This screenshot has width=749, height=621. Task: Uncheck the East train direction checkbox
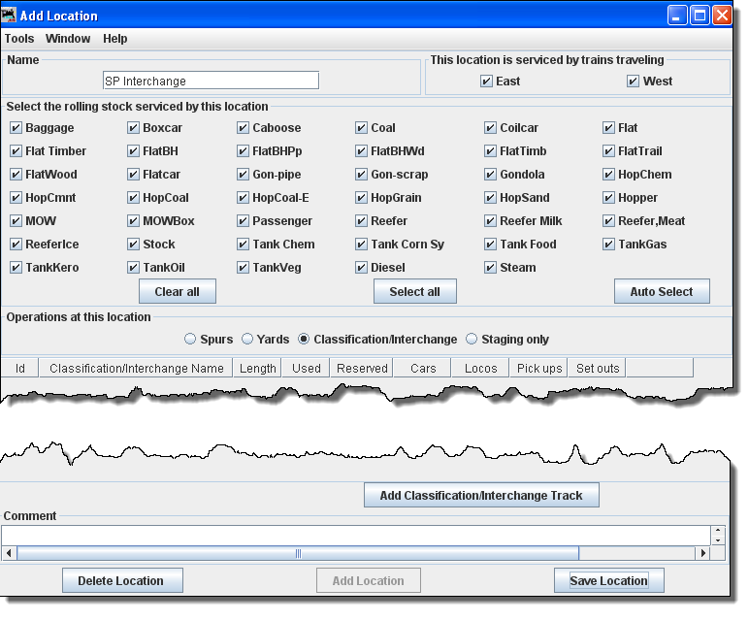pyautogui.click(x=487, y=82)
